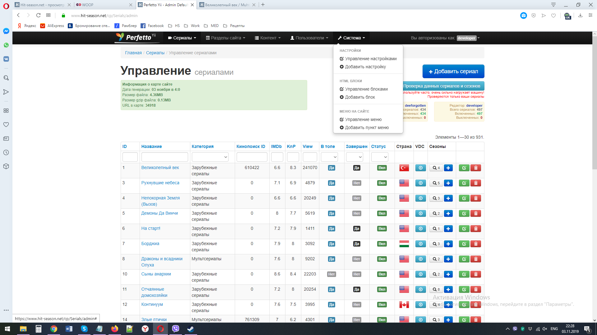Click seasons search button for Борджиа
This screenshot has width=597, height=335.
pos(436,244)
